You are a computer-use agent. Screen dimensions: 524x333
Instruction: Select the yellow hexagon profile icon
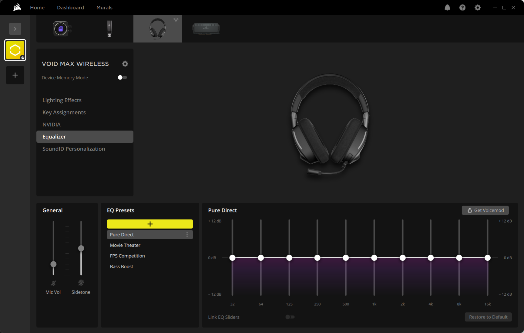tap(15, 50)
